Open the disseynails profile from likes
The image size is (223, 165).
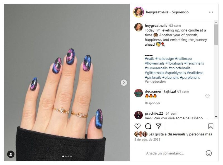pos(176,134)
